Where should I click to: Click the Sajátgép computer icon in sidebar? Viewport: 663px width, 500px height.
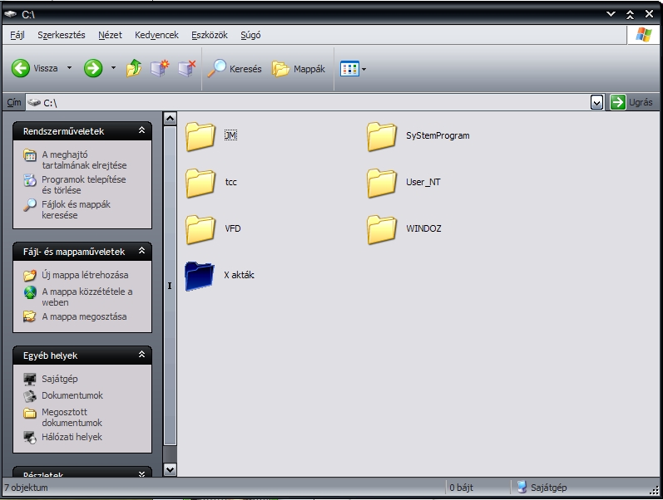30,380
